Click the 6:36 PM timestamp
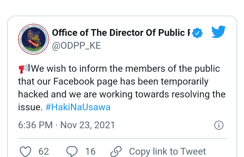The image size is (244, 157). click(x=36, y=125)
